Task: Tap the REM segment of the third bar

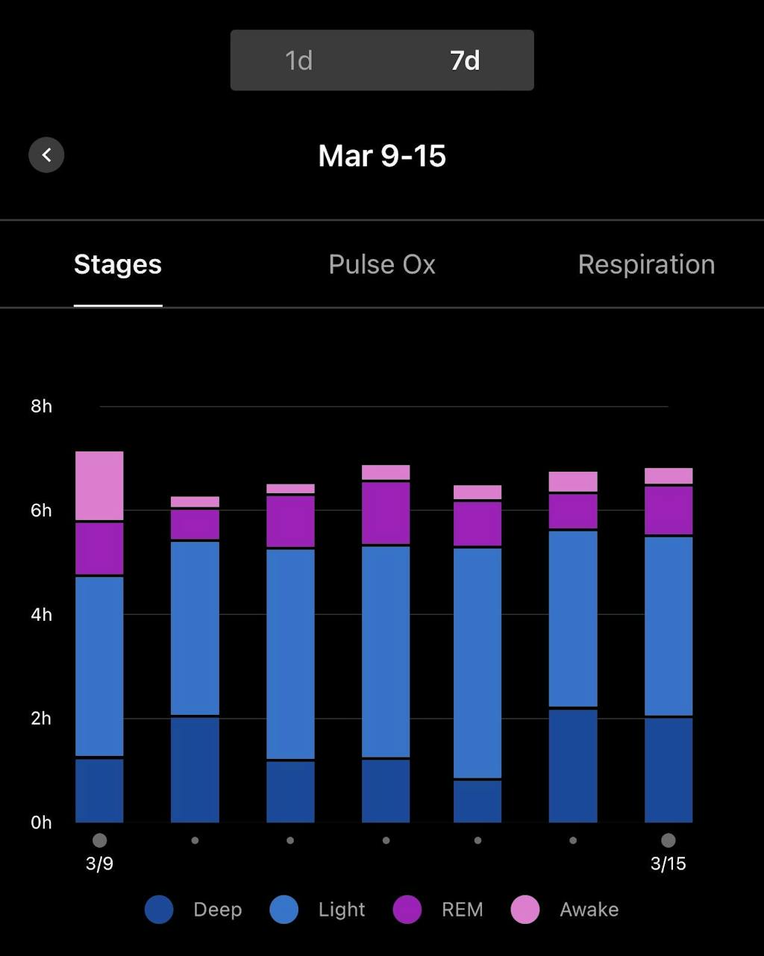Action: (290, 521)
